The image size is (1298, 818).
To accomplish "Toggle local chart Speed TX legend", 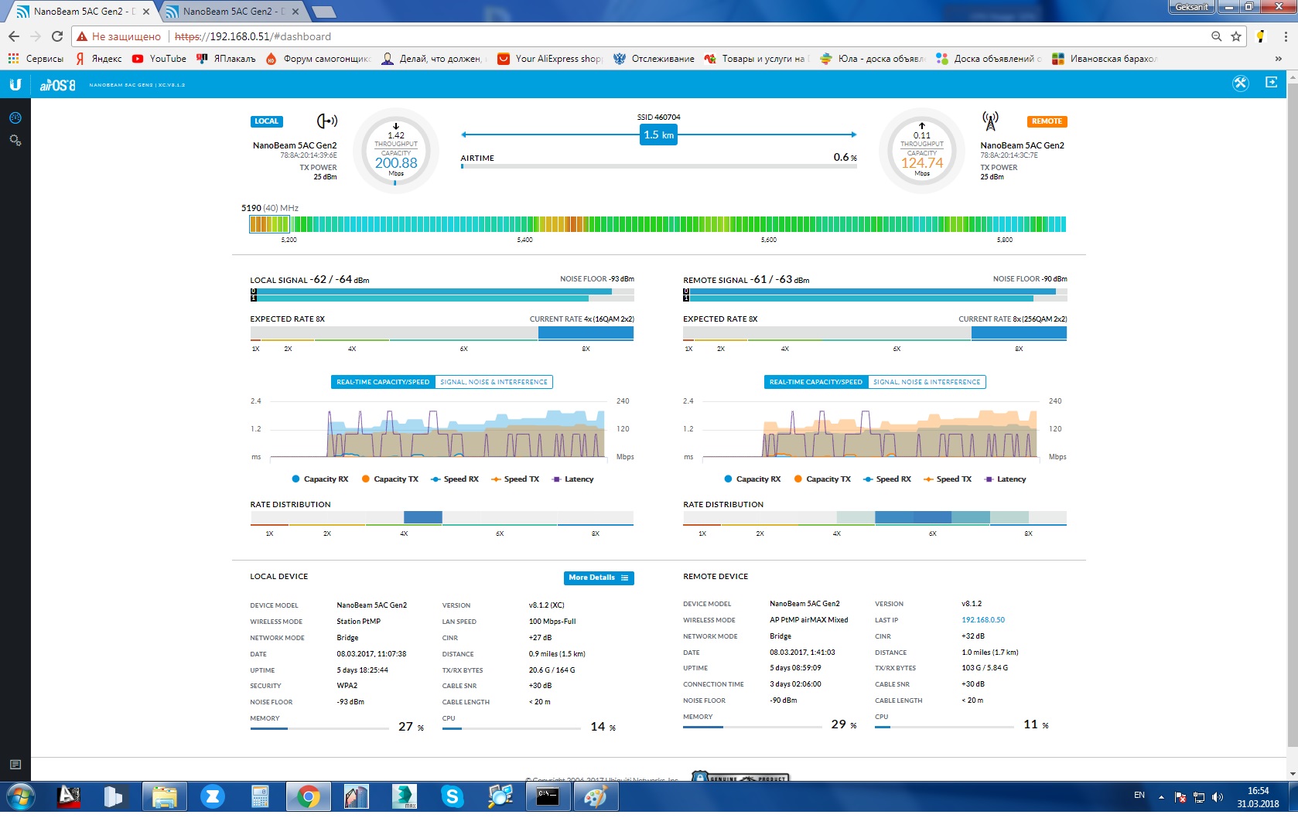I will pos(515,479).
